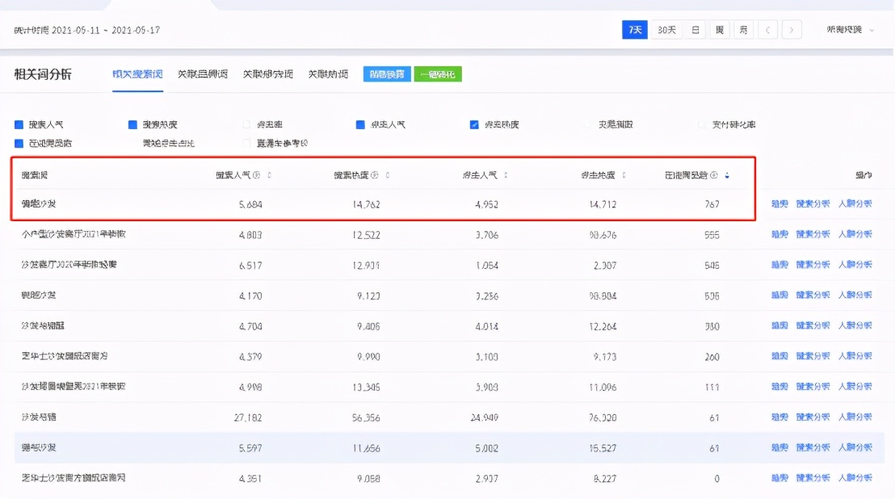
Task: Click the previous period arrow
Action: (x=767, y=28)
